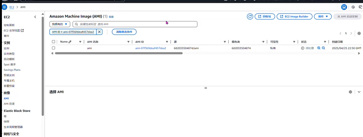Open the 操作 actions dropdown
Screen dimensions: 363x137
tap(323, 16)
